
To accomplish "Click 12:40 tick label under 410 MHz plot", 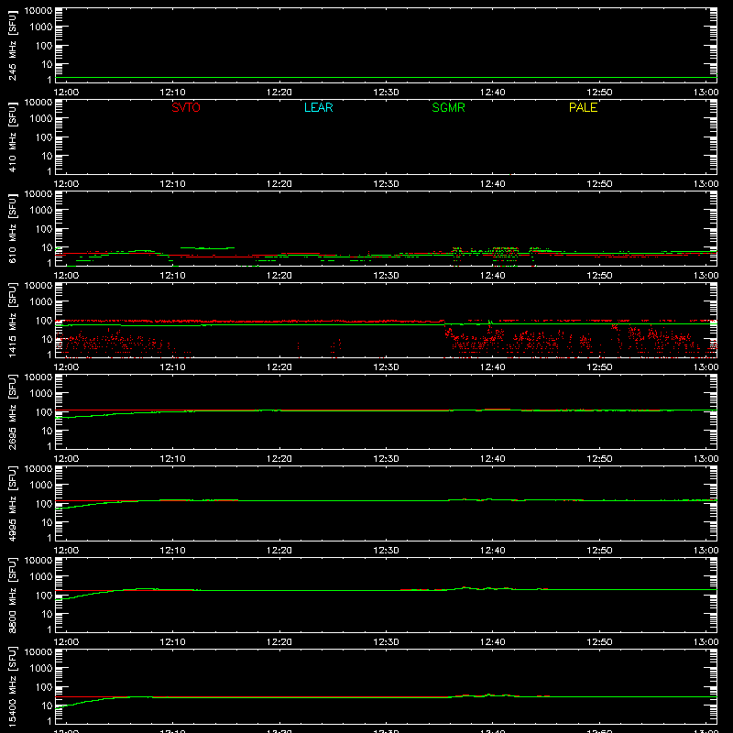I will (493, 184).
